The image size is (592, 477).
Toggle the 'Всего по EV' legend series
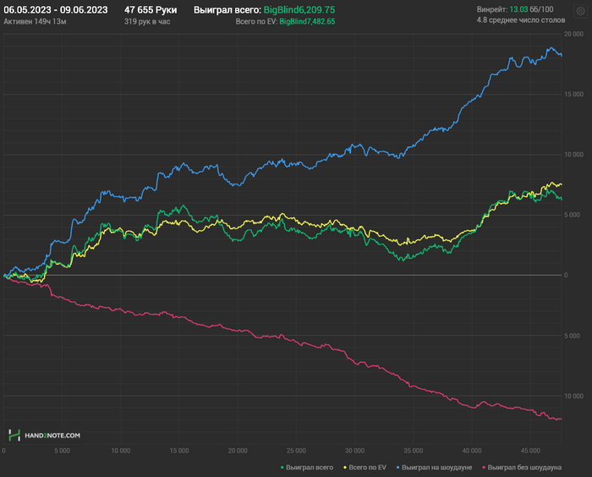coord(365,468)
